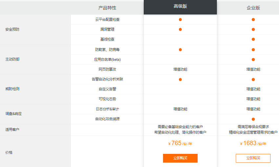Click the 日志分析&审计 feature row
279x167 pixels.
107,109
